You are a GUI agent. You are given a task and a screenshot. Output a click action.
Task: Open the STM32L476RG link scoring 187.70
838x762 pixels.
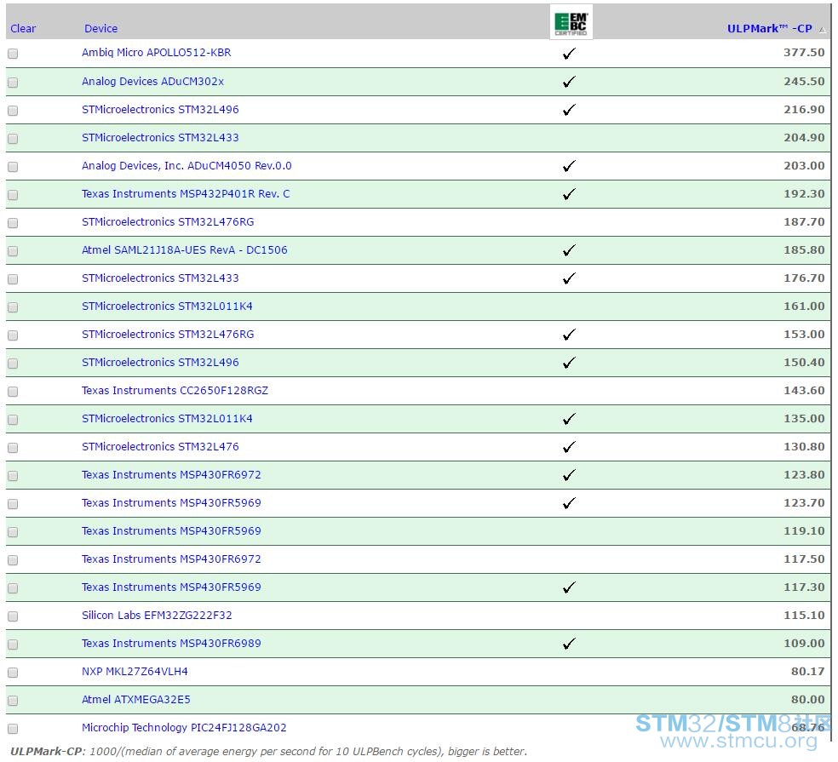click(x=168, y=221)
